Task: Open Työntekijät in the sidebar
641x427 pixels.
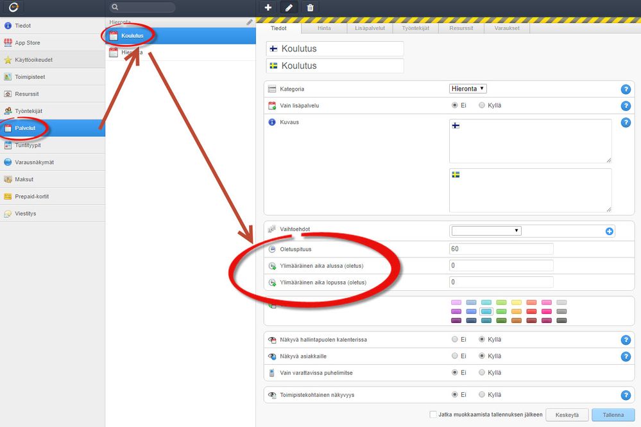Action: [x=53, y=111]
